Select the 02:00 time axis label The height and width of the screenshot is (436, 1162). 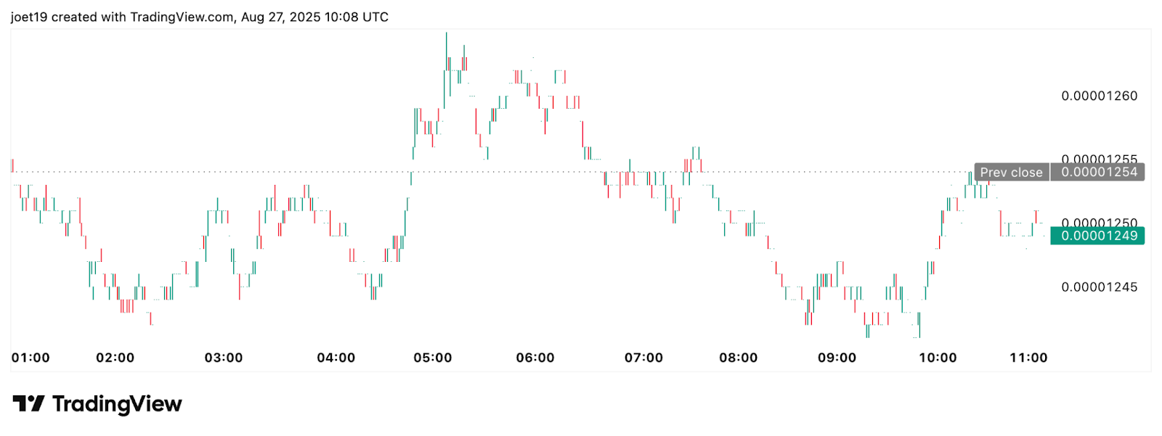115,358
